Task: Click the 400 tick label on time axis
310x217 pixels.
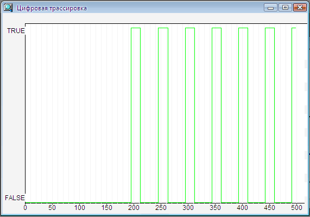Action: [242, 208]
